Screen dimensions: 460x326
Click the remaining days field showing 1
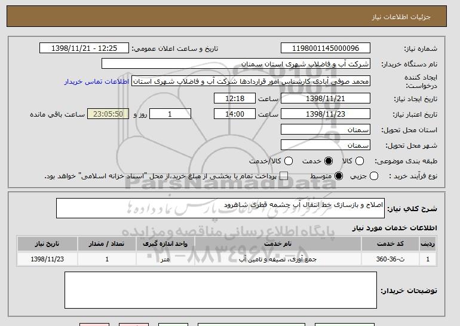click(x=170, y=114)
